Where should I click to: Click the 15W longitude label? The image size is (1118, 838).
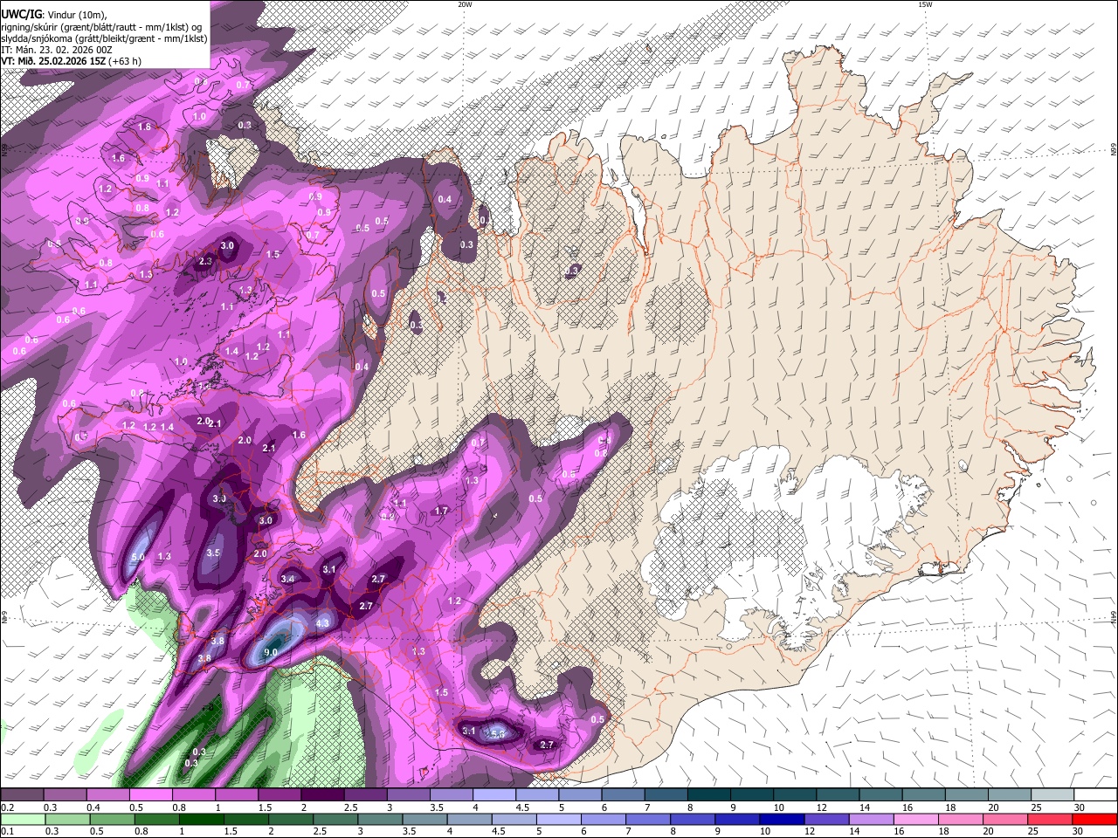pyautogui.click(x=924, y=4)
